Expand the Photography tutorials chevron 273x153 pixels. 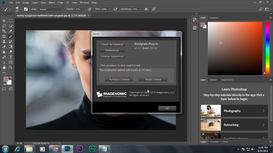[x=264, y=110]
